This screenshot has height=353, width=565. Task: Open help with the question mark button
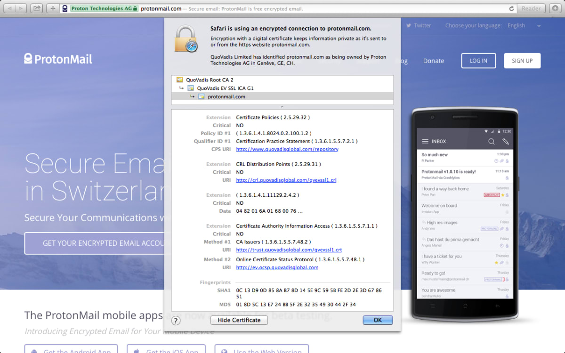176,321
